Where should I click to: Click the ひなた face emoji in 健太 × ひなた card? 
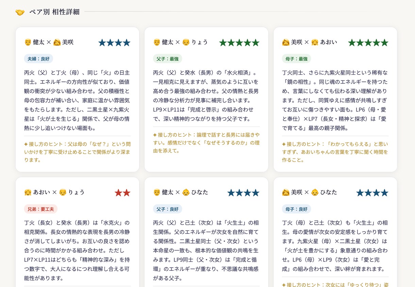pos(186,192)
